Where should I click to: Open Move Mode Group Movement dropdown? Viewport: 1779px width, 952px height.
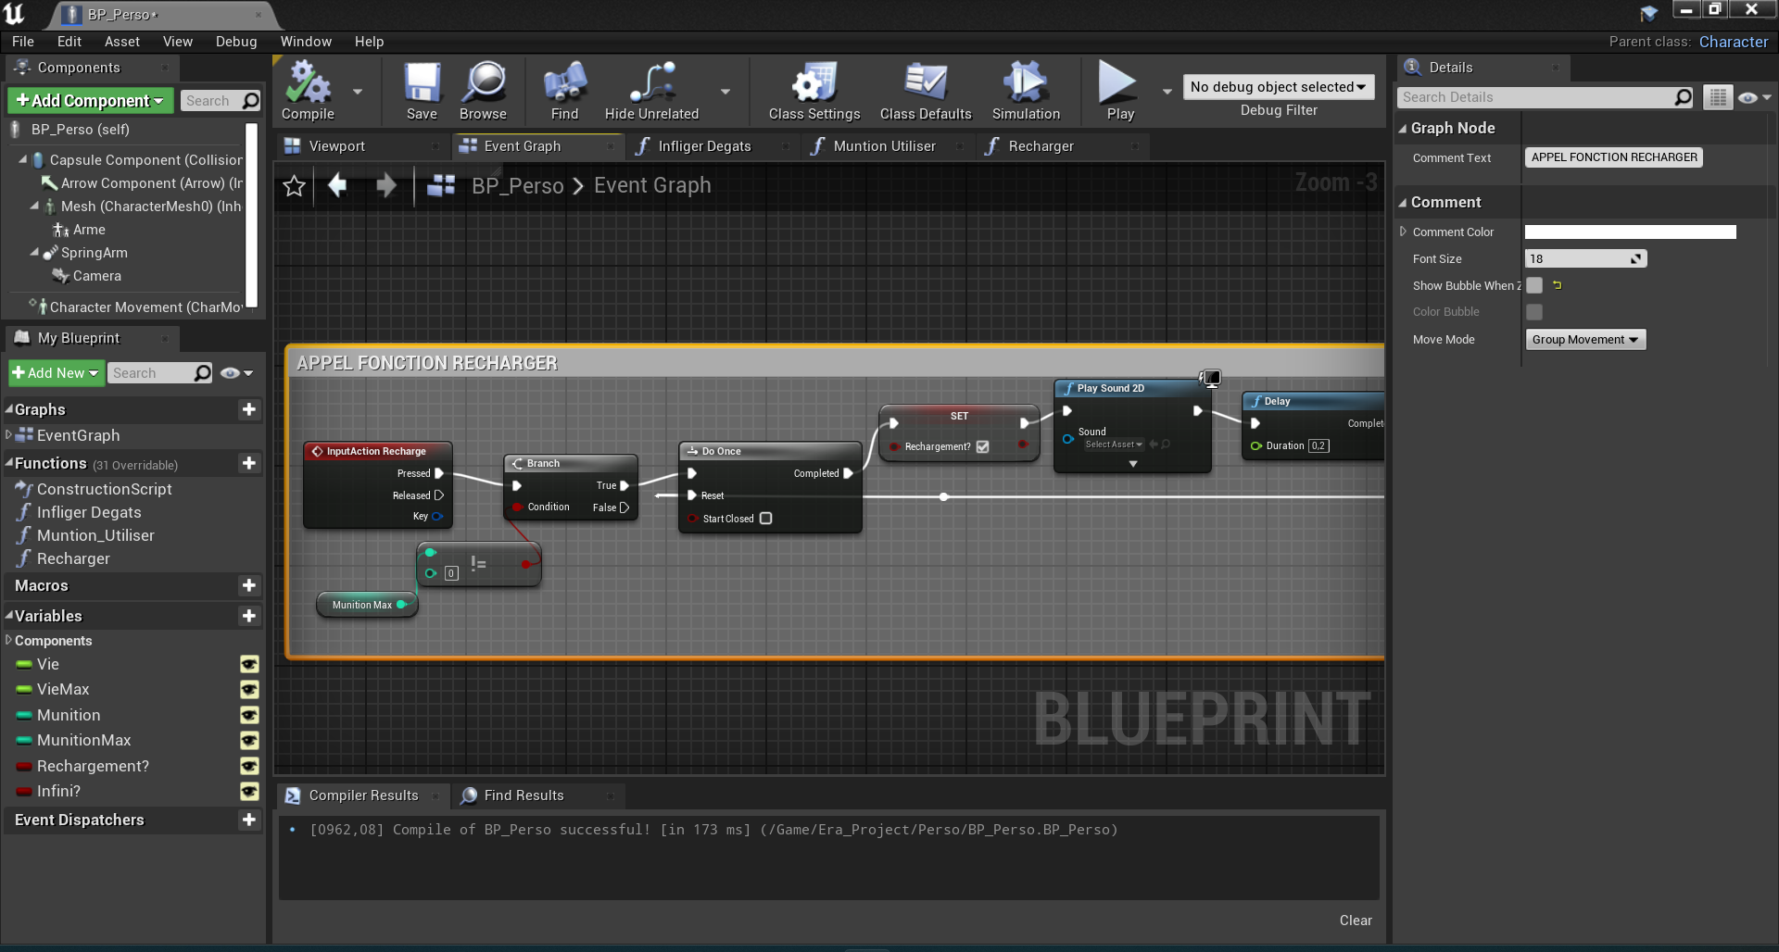pos(1585,340)
